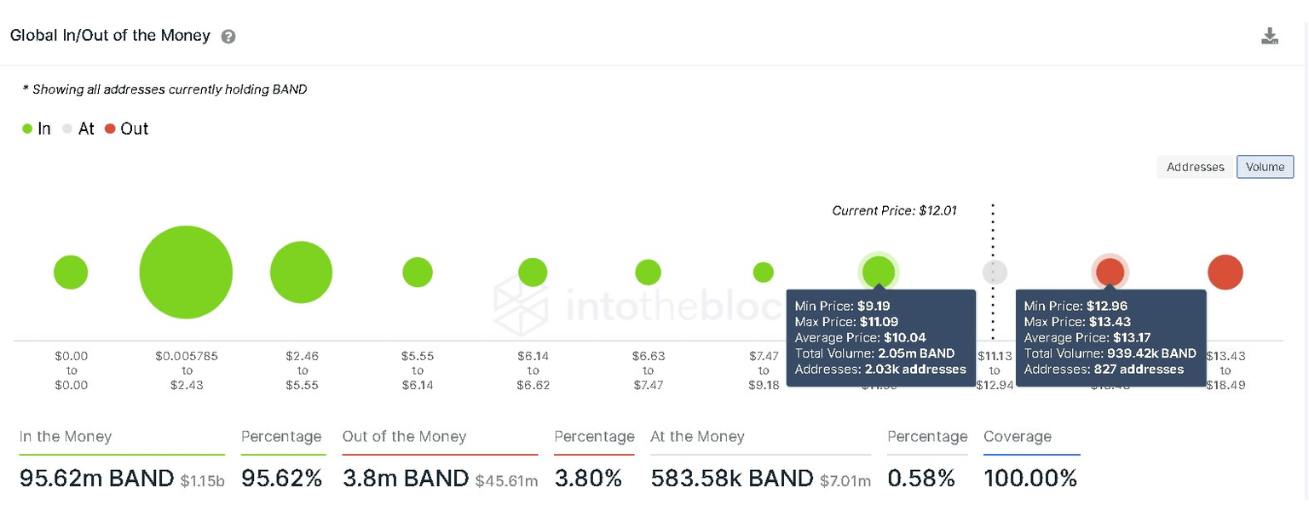Image resolution: width=1309 pixels, height=522 pixels.
Task: Select the Volume view tab
Action: [1265, 167]
